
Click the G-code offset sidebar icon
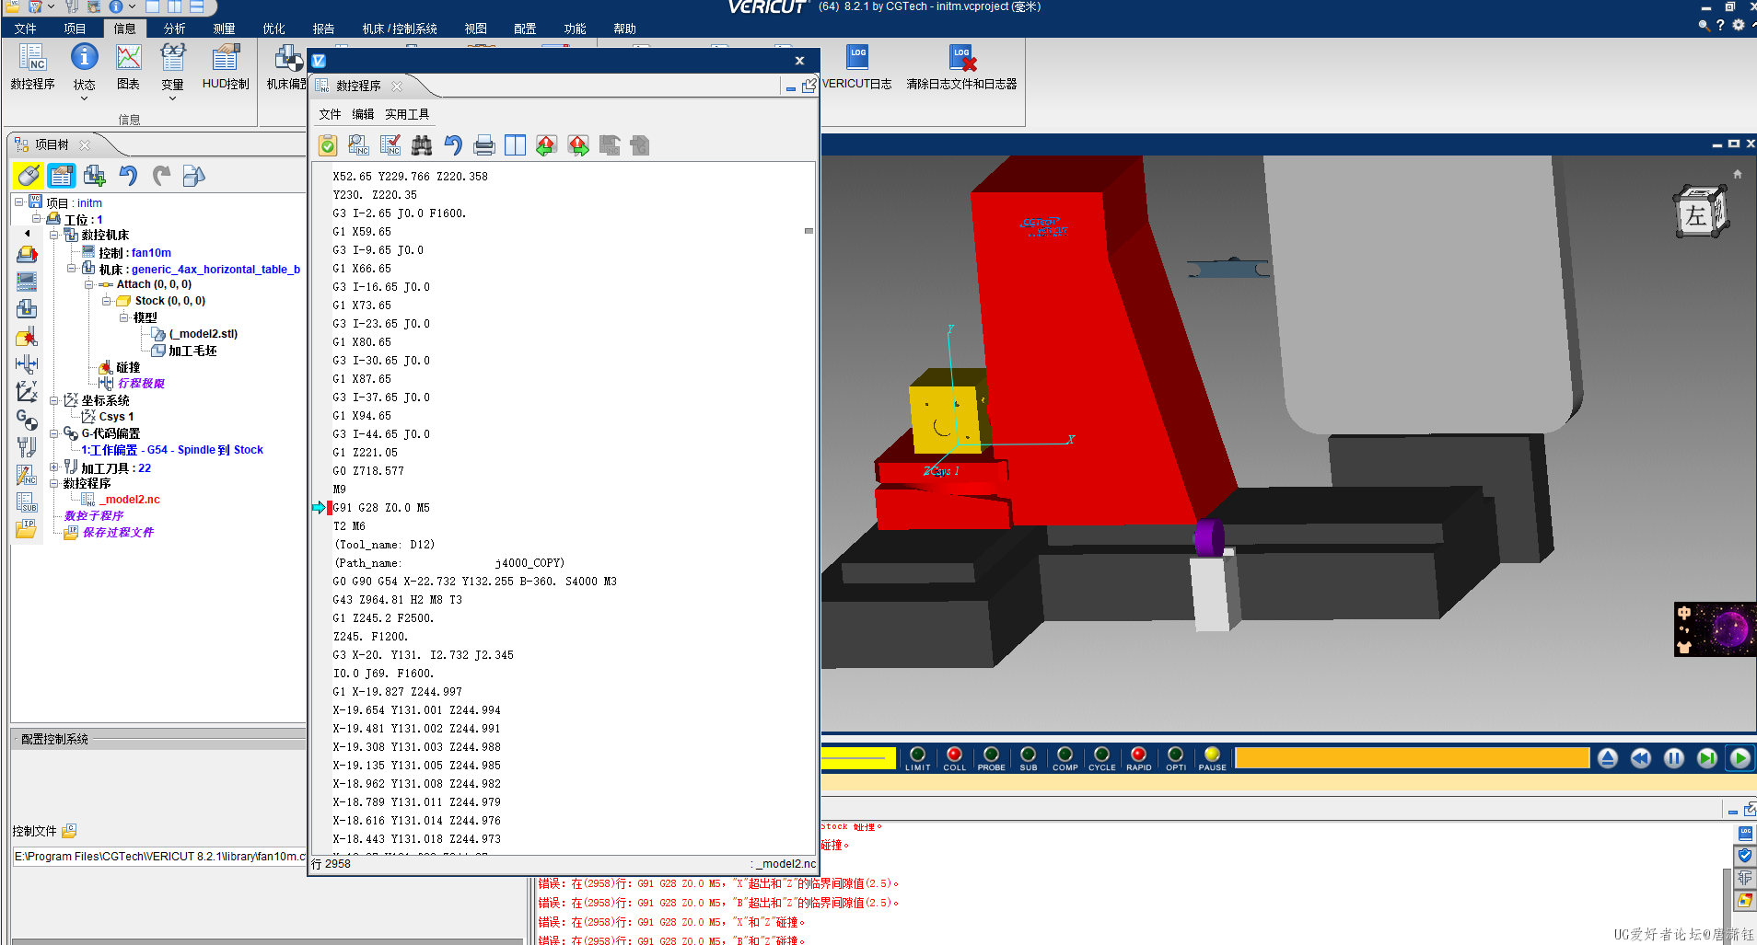point(27,420)
